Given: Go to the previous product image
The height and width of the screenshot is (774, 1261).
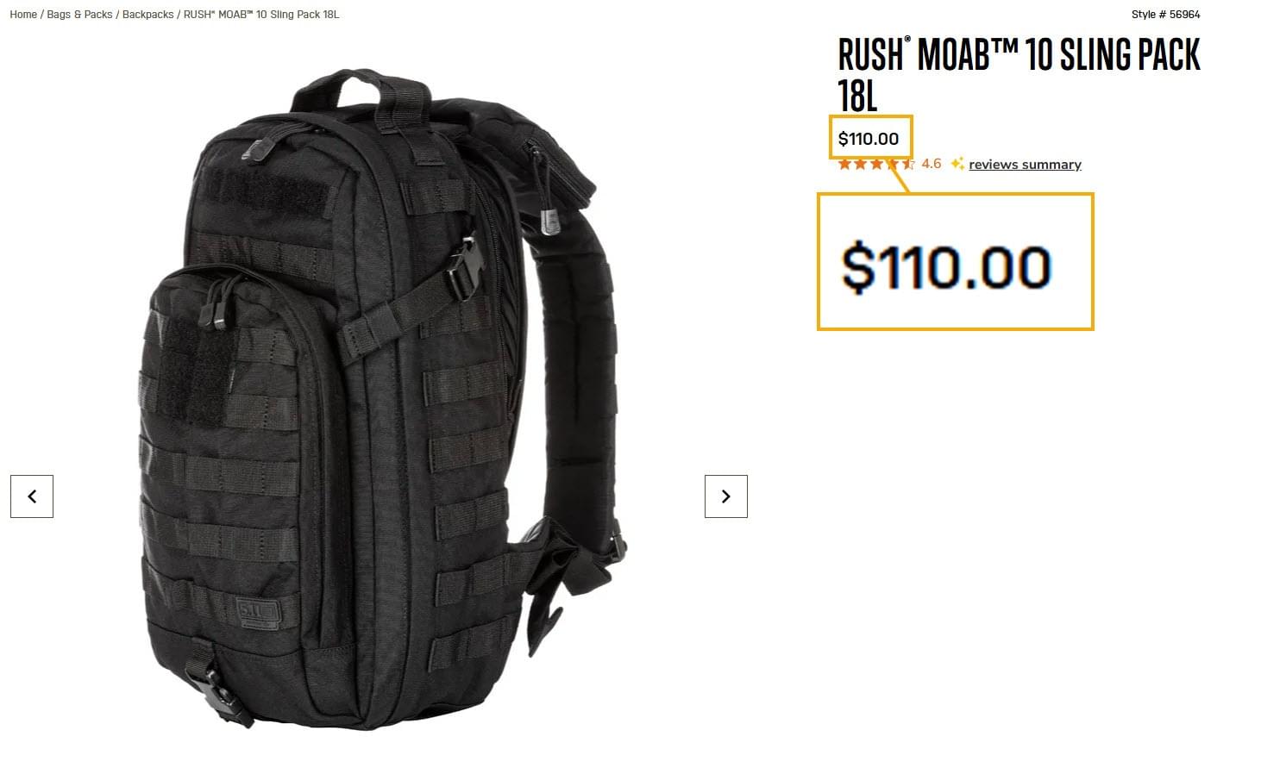Looking at the screenshot, I should pos(32,496).
